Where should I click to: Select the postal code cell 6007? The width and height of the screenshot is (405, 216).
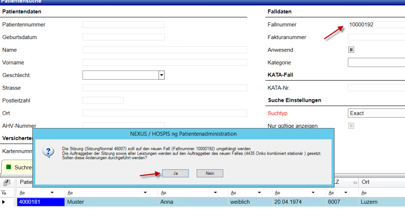tap(342, 202)
